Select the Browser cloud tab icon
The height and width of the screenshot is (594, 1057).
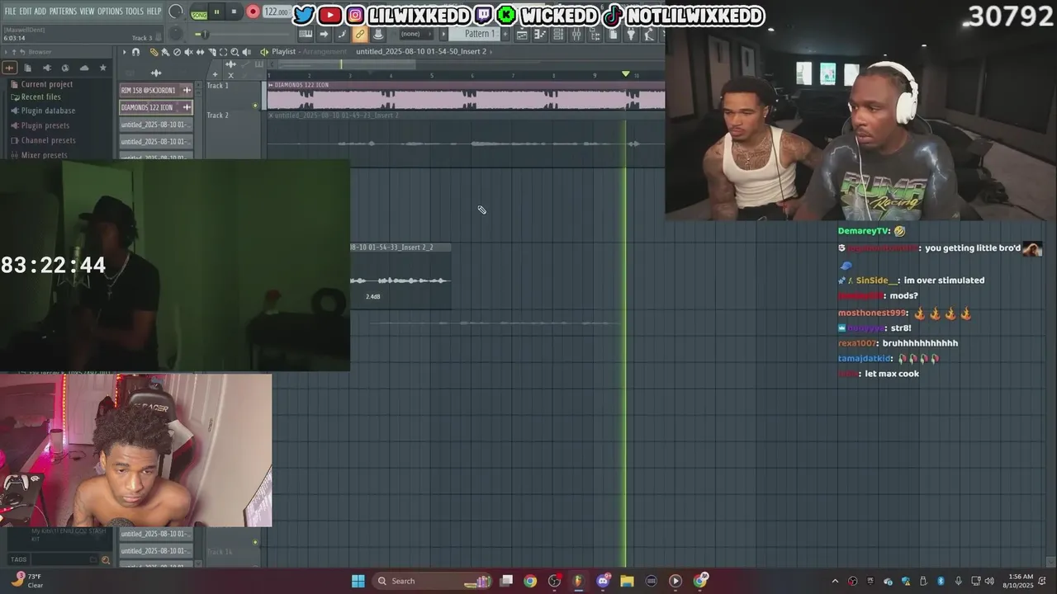(84, 68)
